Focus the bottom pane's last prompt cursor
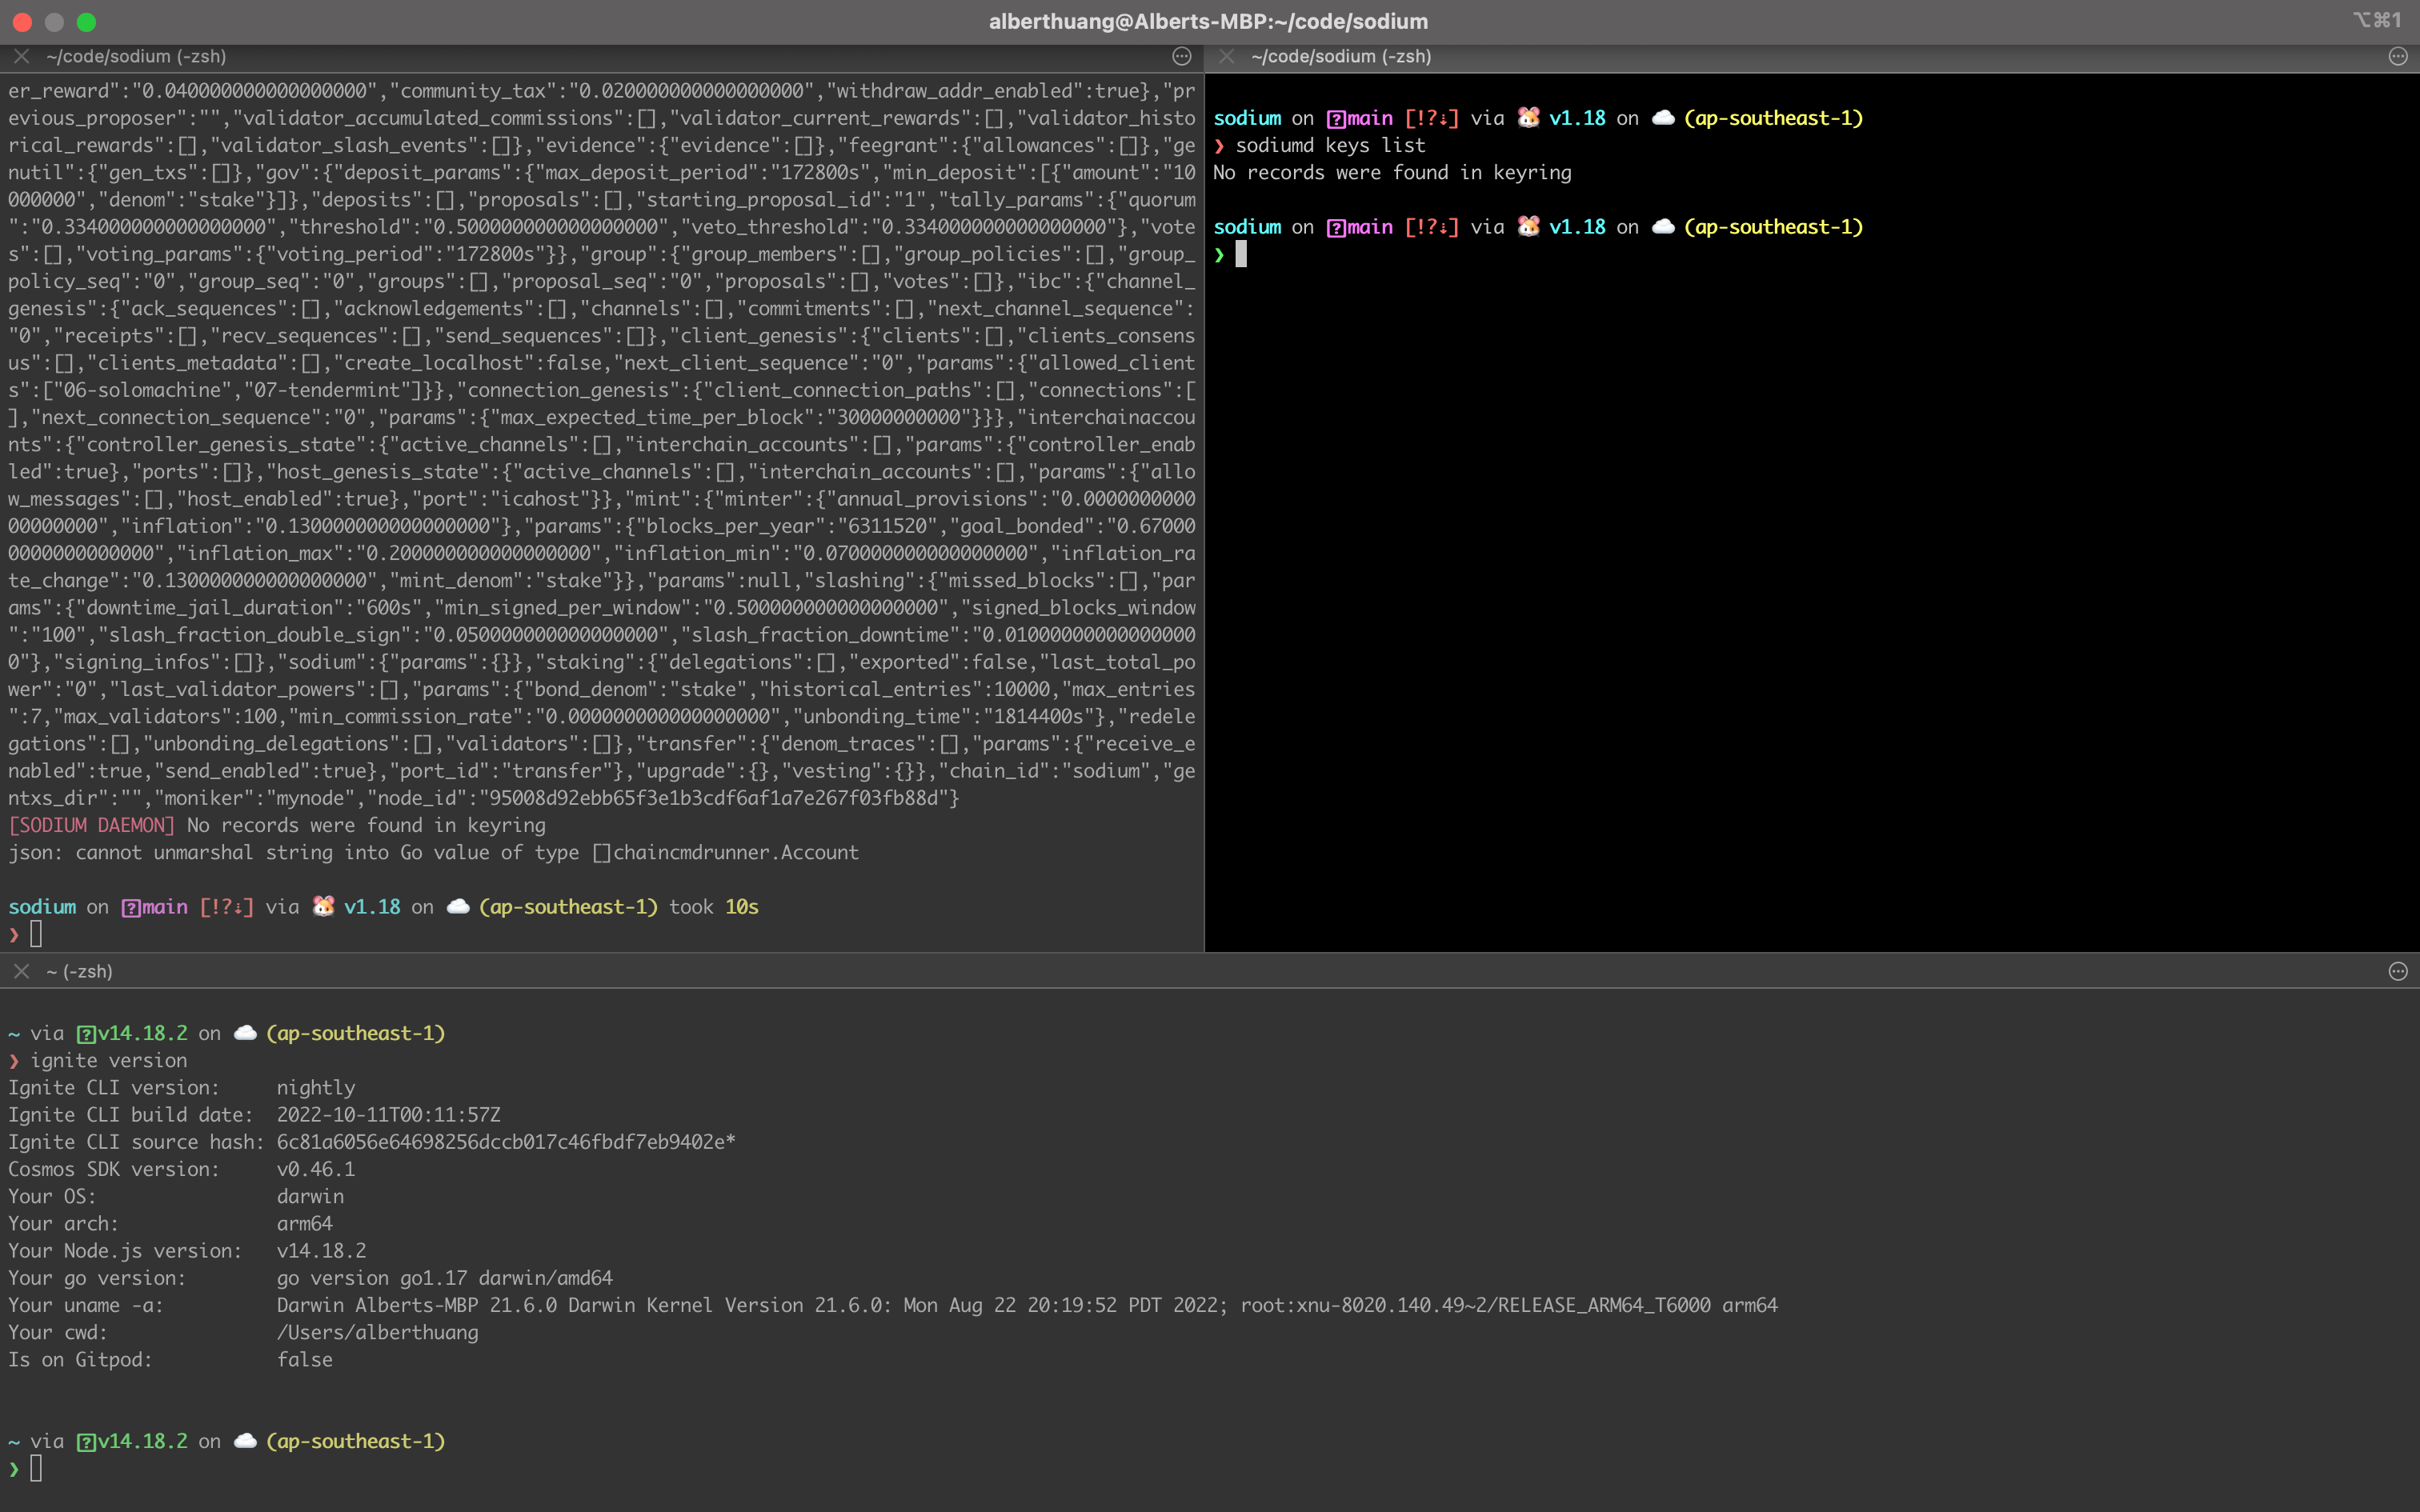Screen dimensions: 2420x1512 pos(36,1468)
